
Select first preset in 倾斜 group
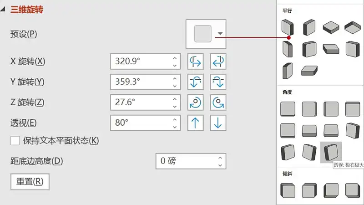(288, 191)
